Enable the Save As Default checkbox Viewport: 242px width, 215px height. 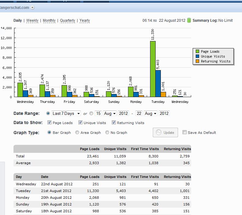(x=184, y=132)
